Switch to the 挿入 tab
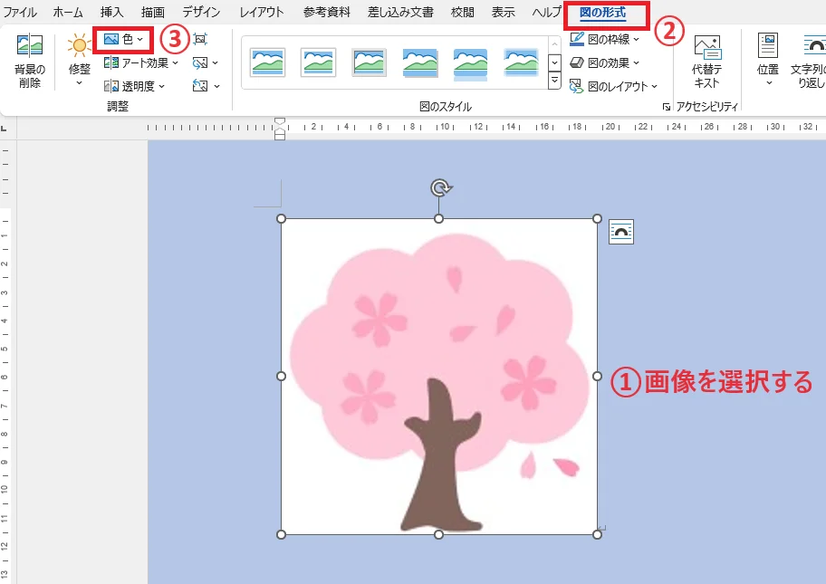This screenshot has height=584, width=826. (x=111, y=12)
